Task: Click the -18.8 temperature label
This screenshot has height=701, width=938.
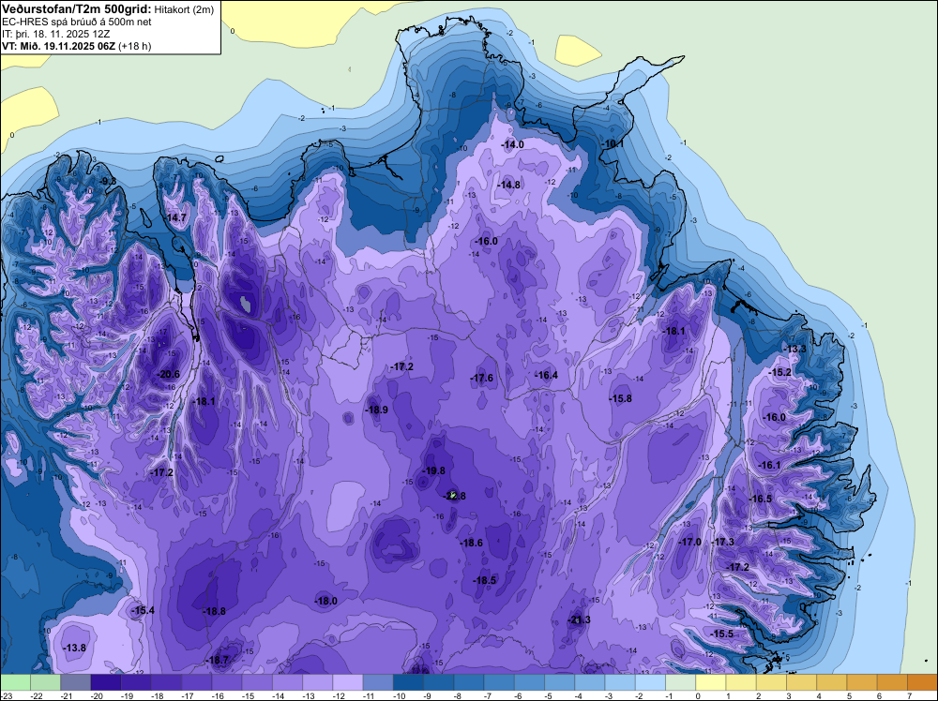Action: click(x=214, y=611)
